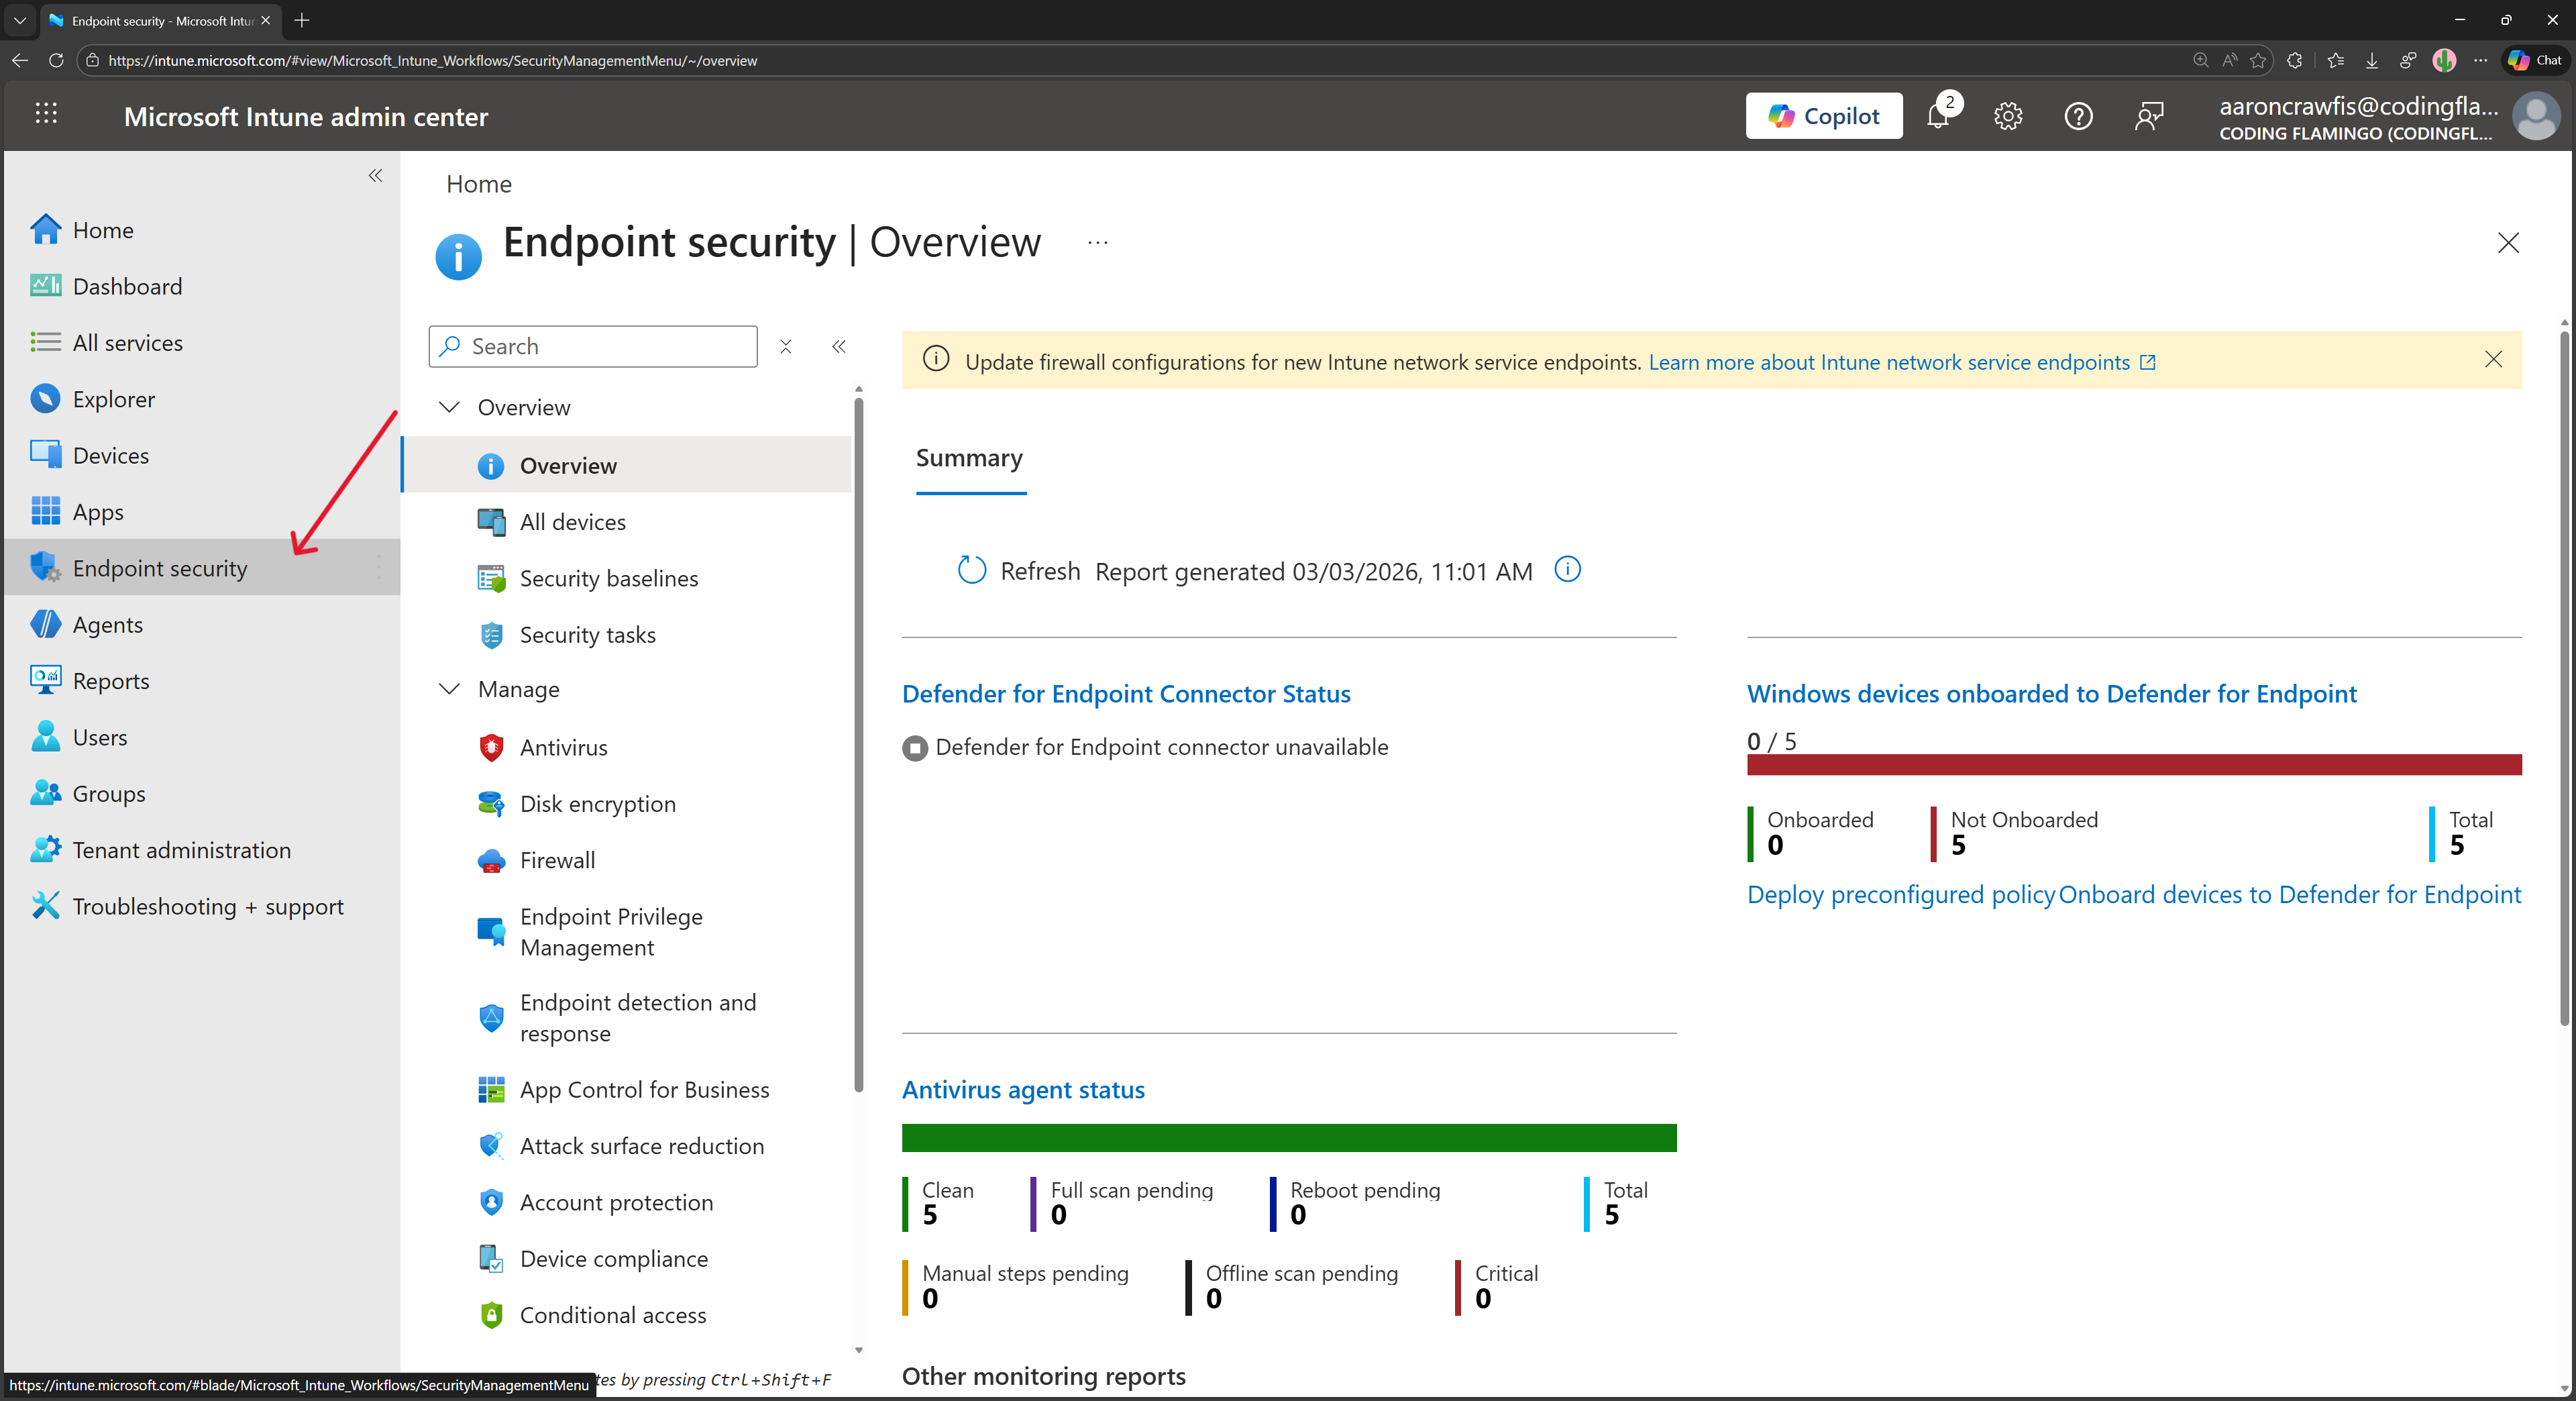Image resolution: width=2576 pixels, height=1401 pixels.
Task: Select Antivirus under Manage
Action: [x=563, y=746]
